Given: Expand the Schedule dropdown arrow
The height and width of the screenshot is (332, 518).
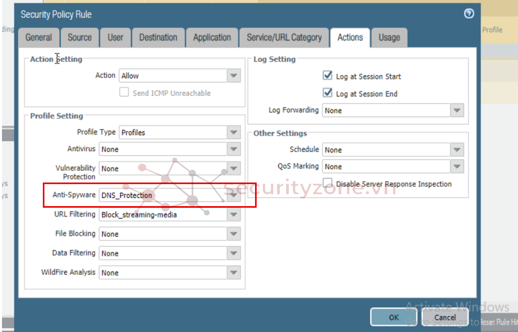Looking at the screenshot, I should [x=457, y=150].
